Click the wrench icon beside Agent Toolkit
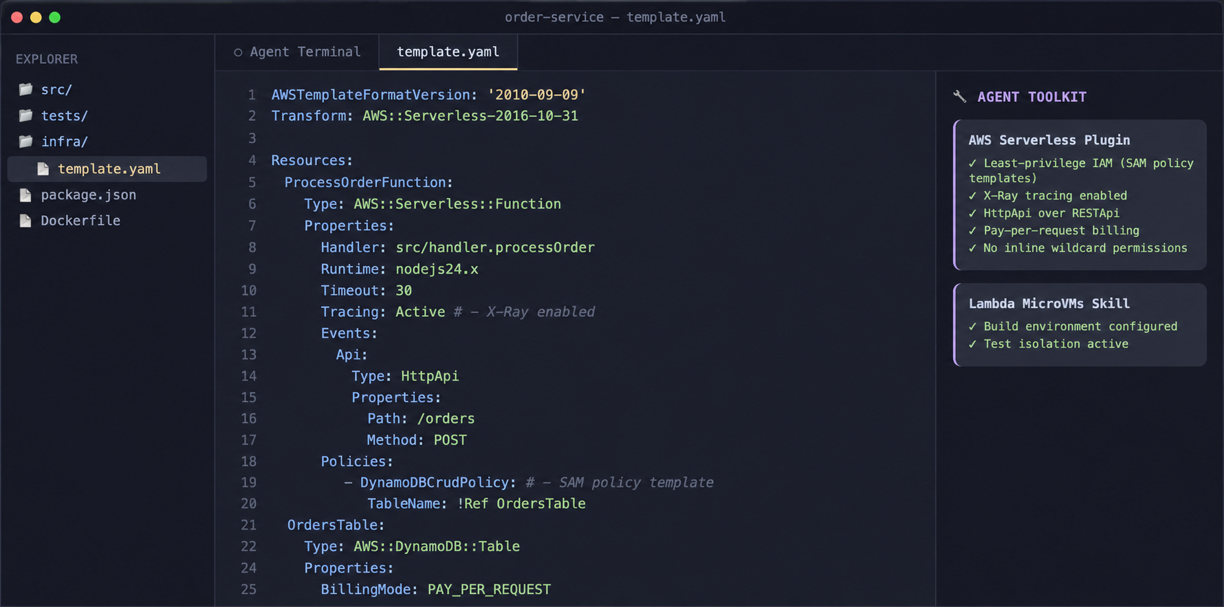Screen dimensions: 1224x607 click(x=960, y=96)
